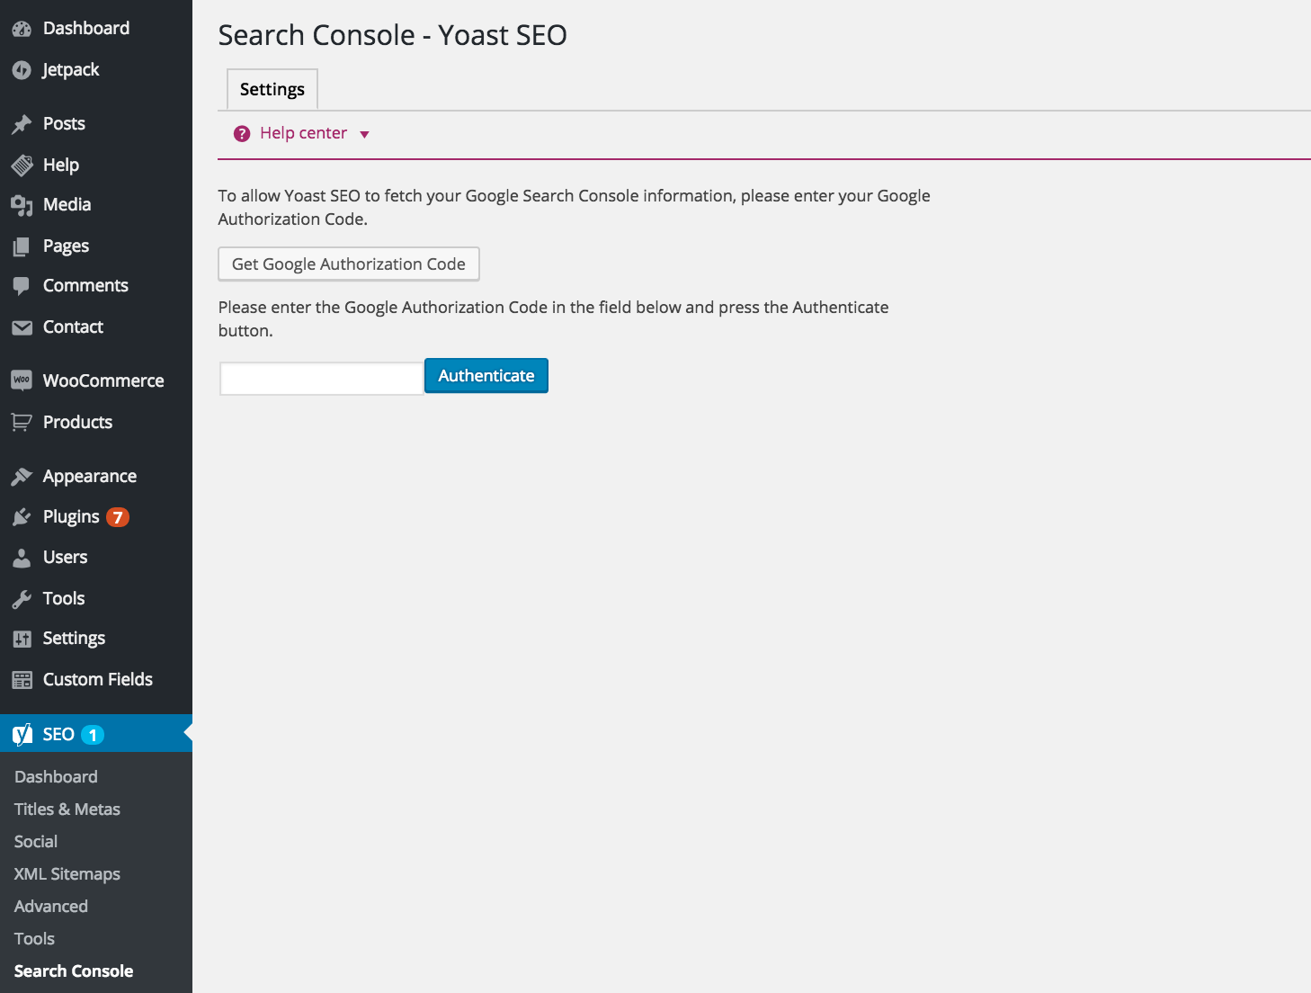Open the Advanced submenu link
This screenshot has width=1311, height=993.
(51, 907)
